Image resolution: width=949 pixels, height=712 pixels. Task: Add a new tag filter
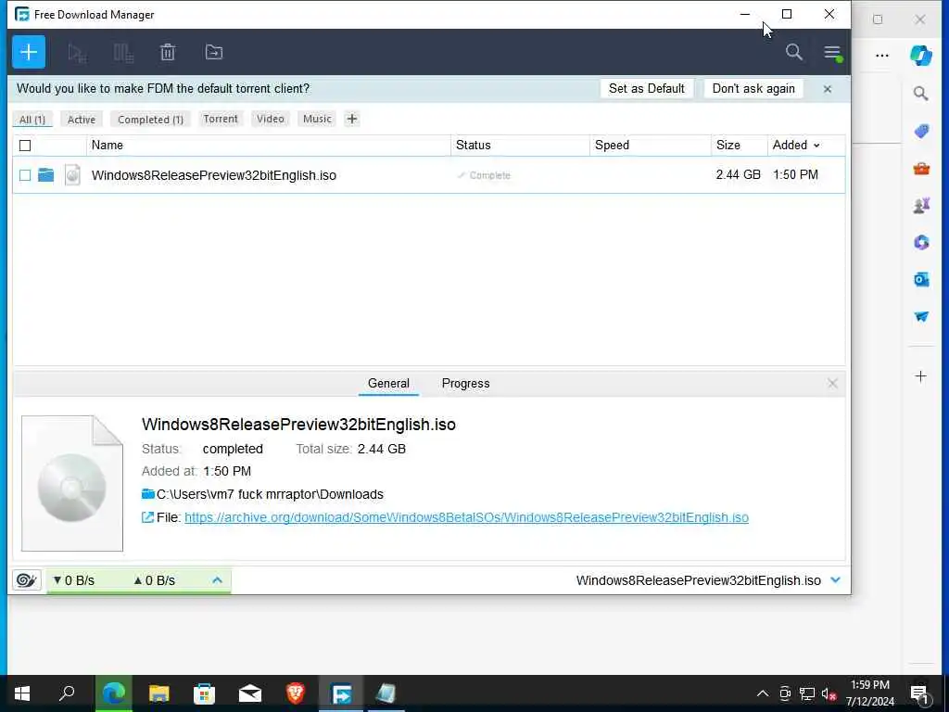[x=351, y=119]
